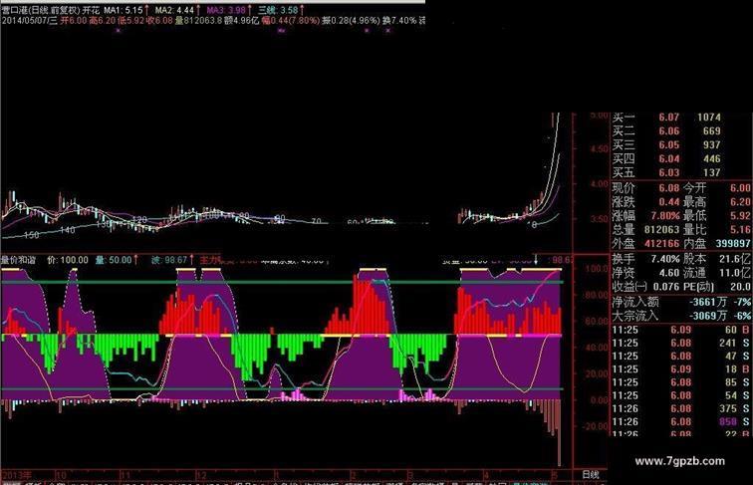
Task: Click the 2013年 label on the time axis
Action: [x=16, y=475]
